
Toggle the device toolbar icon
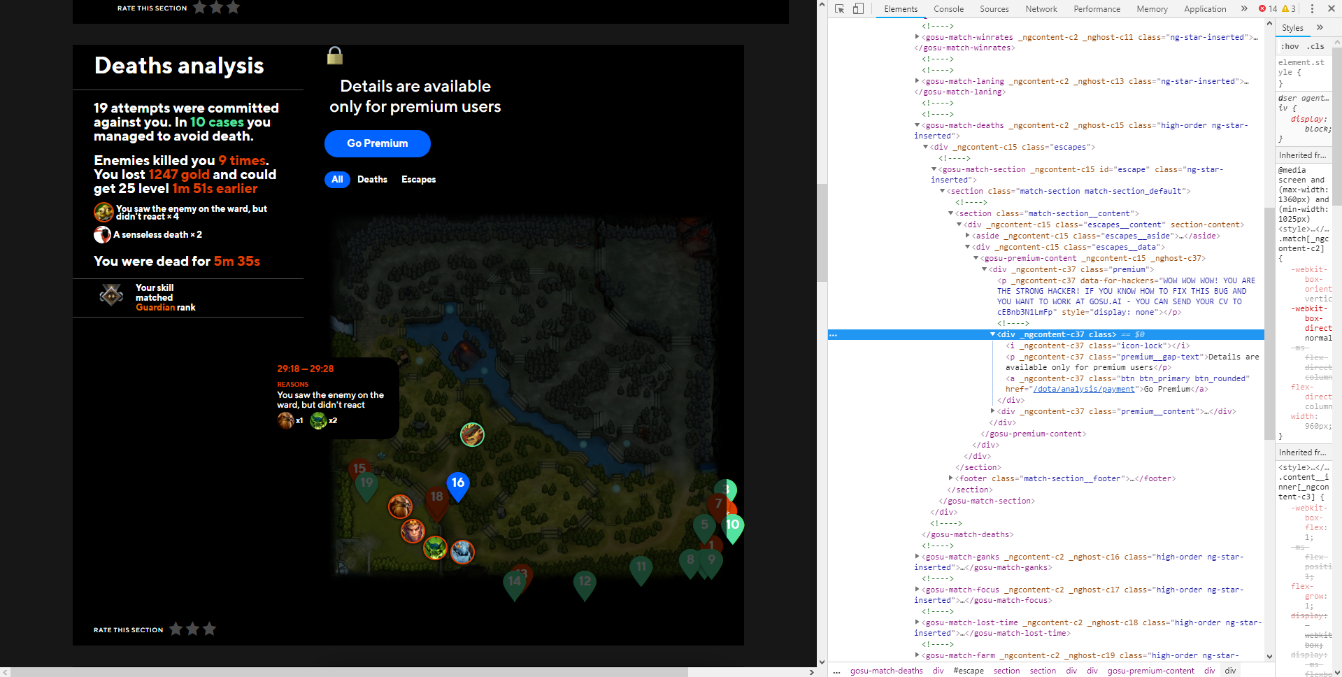coord(858,9)
